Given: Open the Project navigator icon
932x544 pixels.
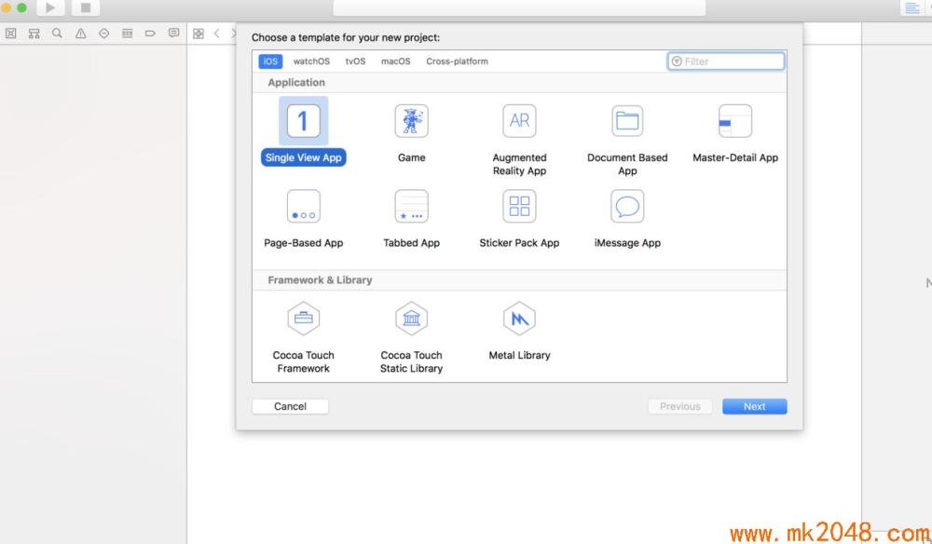Looking at the screenshot, I should (x=10, y=34).
